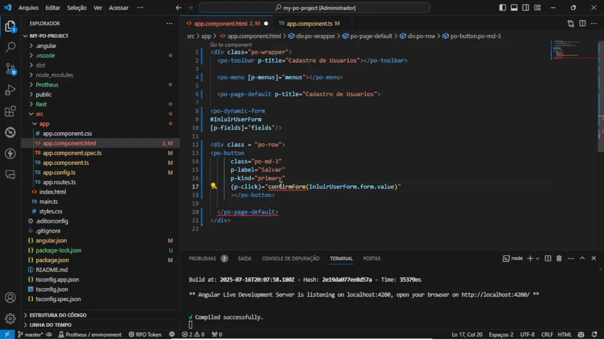Image resolution: width=604 pixels, height=340 pixels.
Task: Switch to app.component.ts tab
Action: 309,23
